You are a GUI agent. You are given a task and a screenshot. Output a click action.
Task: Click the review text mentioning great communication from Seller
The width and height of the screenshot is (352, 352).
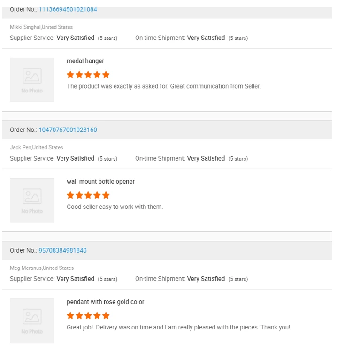click(163, 86)
